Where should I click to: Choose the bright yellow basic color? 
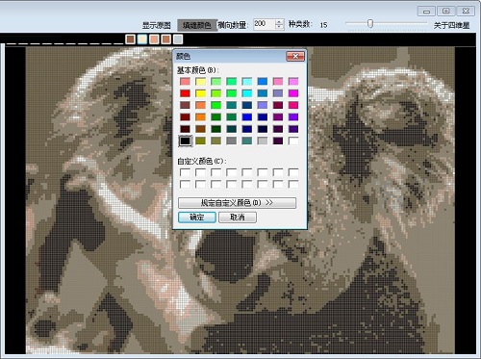coord(200,93)
